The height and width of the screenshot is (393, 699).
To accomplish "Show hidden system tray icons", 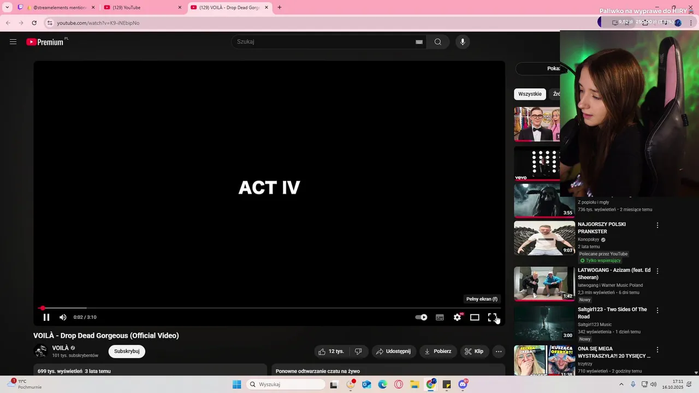I will click(x=621, y=384).
